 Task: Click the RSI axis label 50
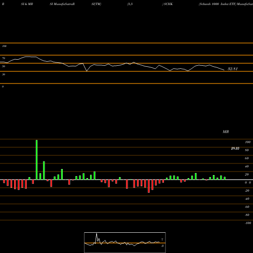[x=4, y=66]
